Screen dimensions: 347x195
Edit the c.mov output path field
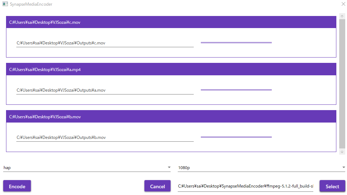click(x=105, y=43)
